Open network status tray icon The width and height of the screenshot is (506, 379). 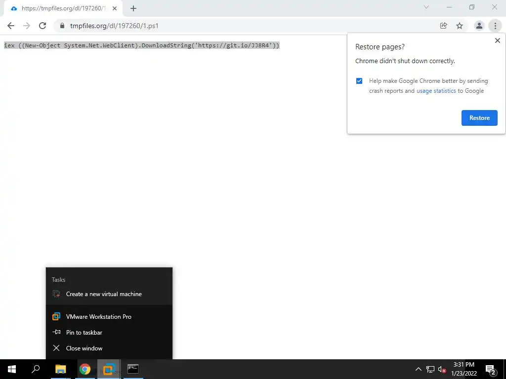pos(430,369)
